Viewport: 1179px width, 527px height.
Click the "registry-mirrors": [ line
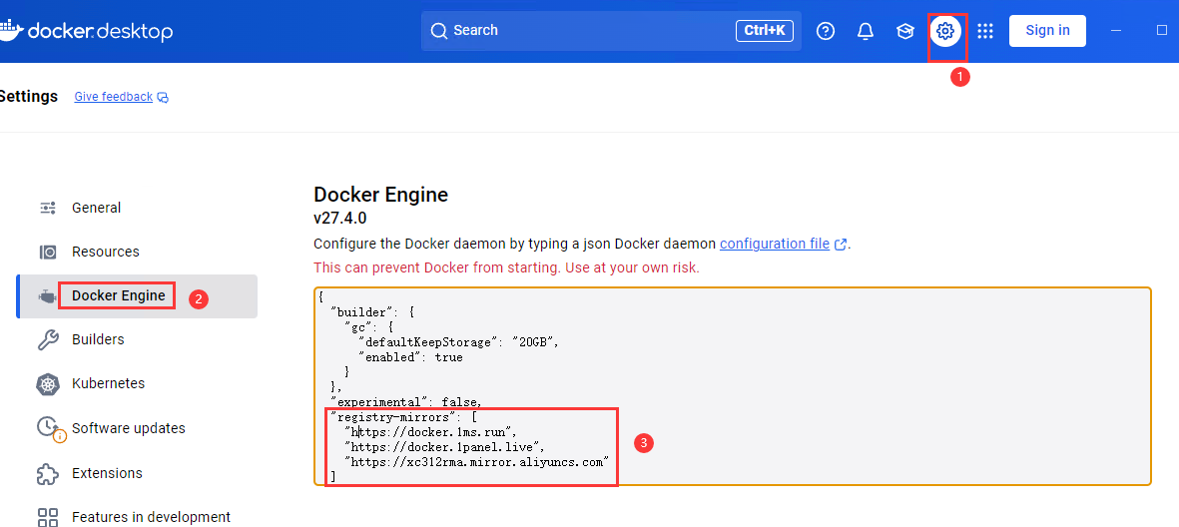click(x=404, y=417)
